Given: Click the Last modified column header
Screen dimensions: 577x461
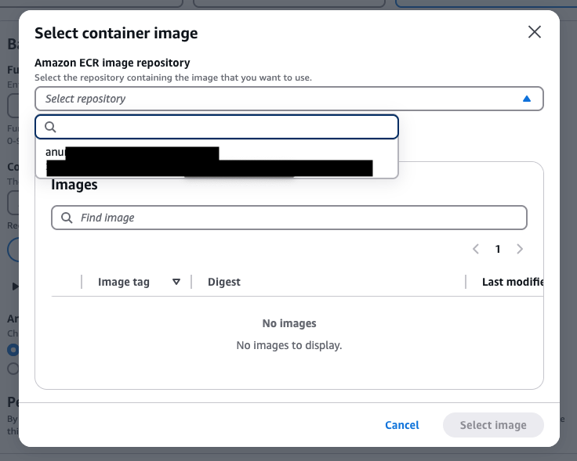Looking at the screenshot, I should coord(513,282).
